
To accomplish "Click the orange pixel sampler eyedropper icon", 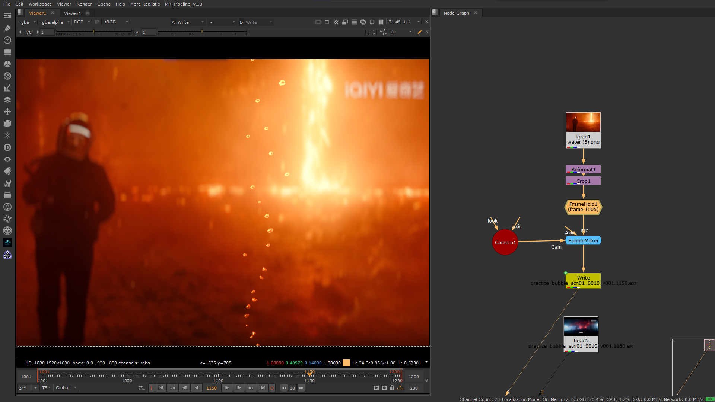I will pos(420,32).
